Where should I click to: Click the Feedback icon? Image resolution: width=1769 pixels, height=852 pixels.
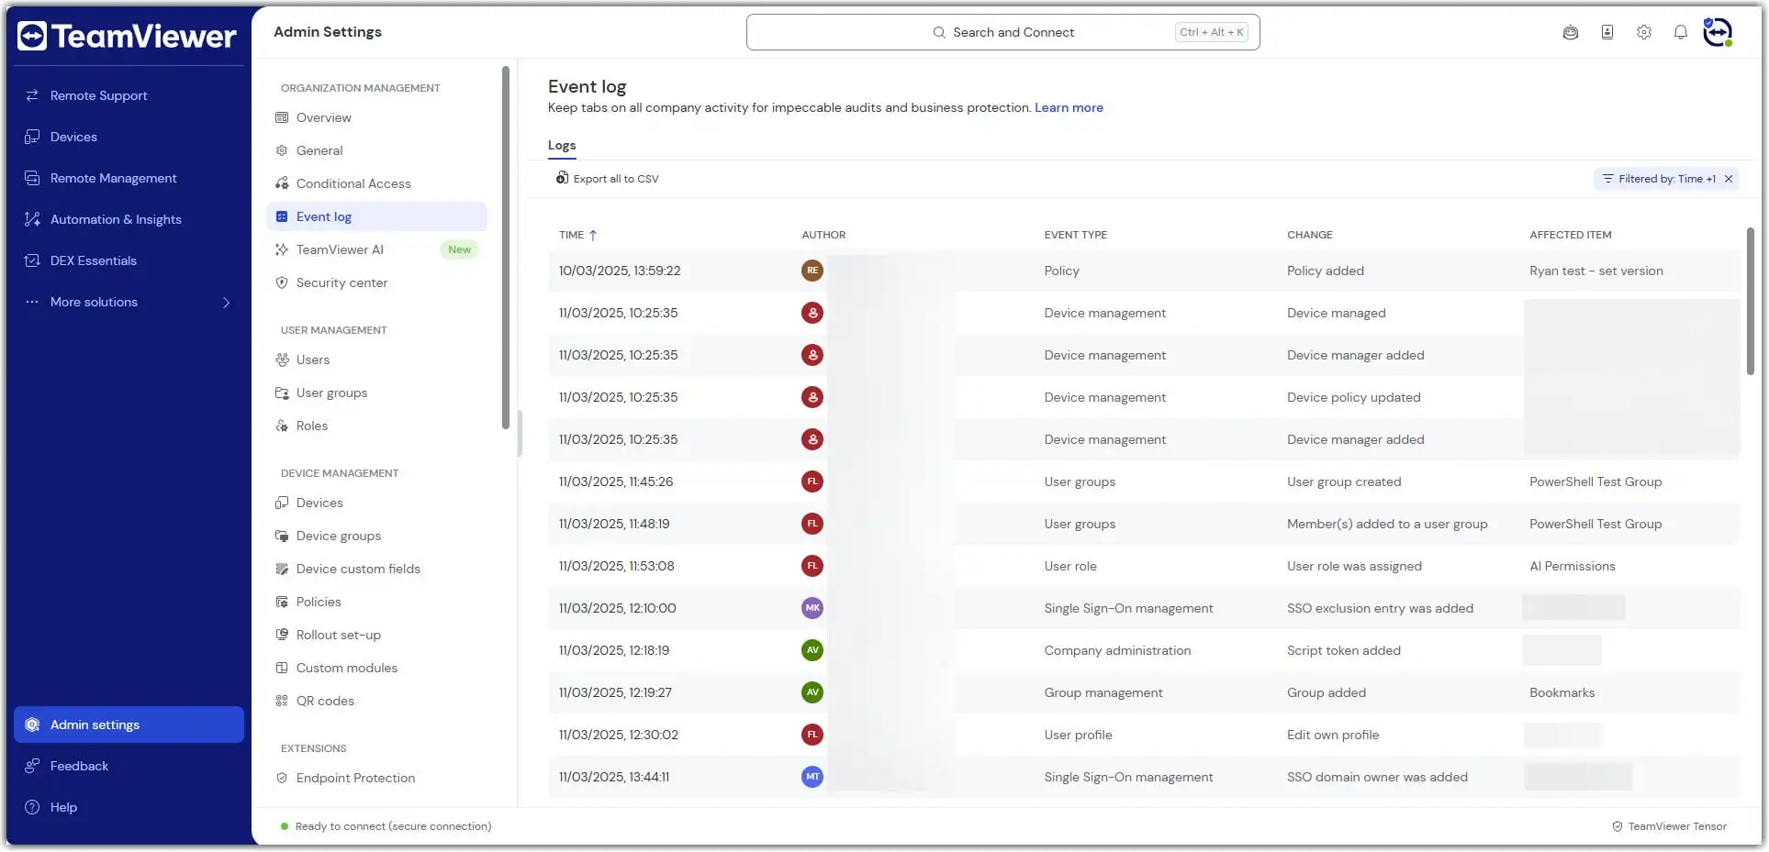pyautogui.click(x=32, y=766)
